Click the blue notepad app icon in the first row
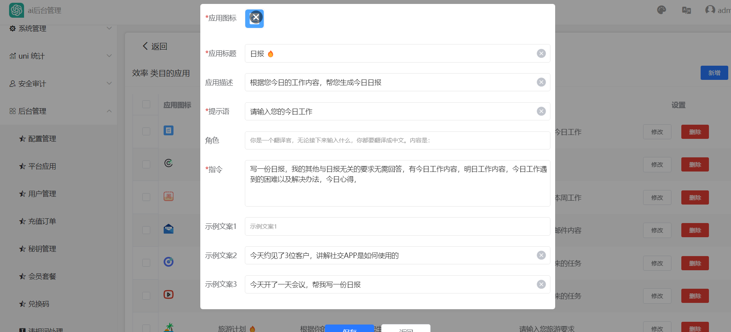This screenshot has width=731, height=332. click(x=168, y=131)
